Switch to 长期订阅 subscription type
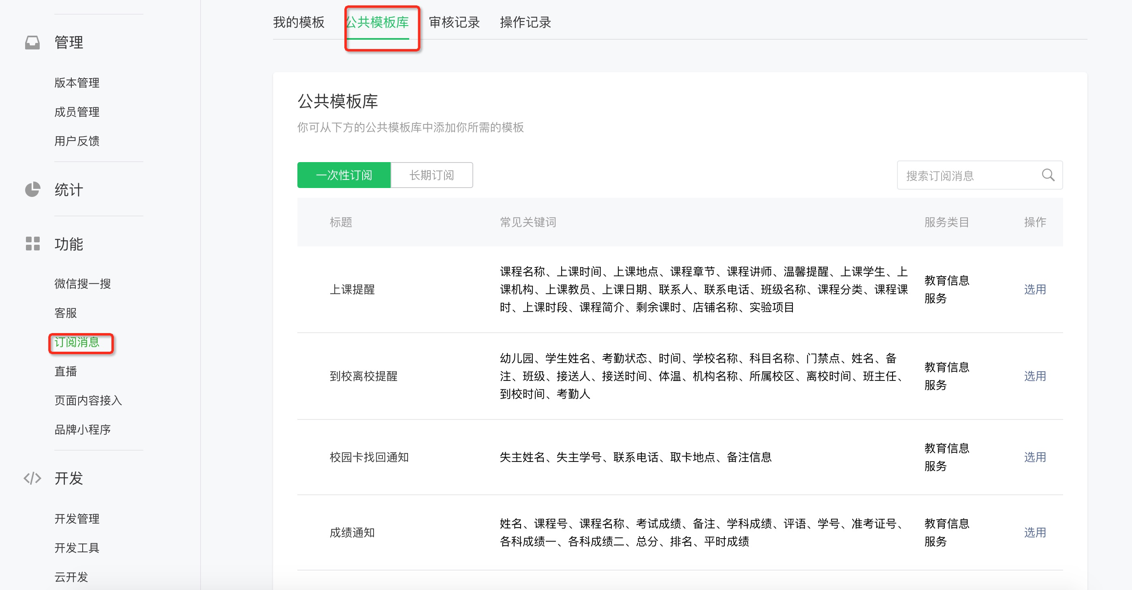 [x=431, y=175]
